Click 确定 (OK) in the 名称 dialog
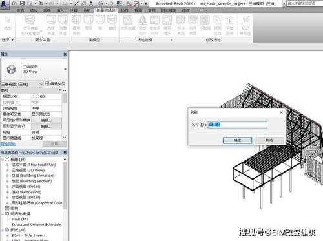The width and height of the screenshot is (323, 241). point(237,140)
